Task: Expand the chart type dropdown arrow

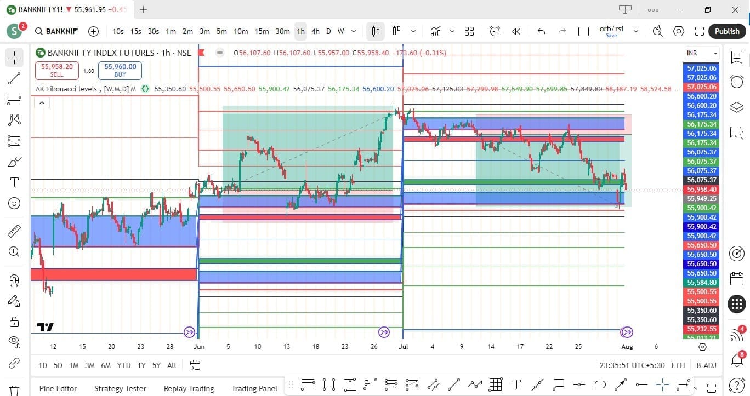Action: 413,31
